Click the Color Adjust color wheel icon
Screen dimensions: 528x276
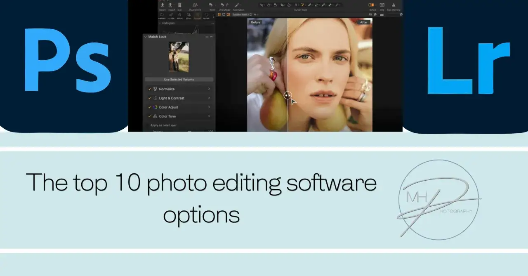pyautogui.click(x=155, y=107)
